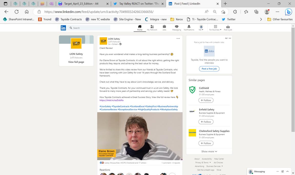This screenshot has height=175, width=295.
Task: Close the Post Feed LinkedIn tab
Action: [x=218, y=4]
